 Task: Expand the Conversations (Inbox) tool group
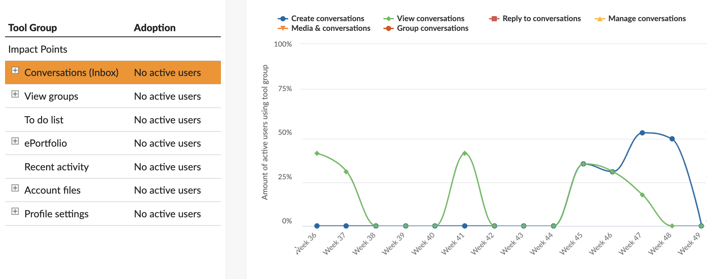[x=15, y=71]
